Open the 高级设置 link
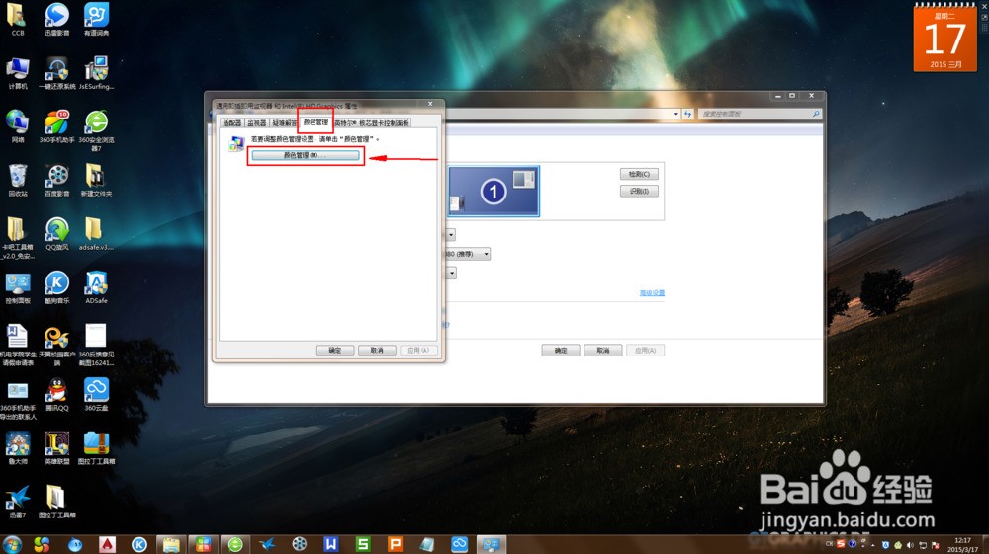Screen dimensions: 989x554 652,293
